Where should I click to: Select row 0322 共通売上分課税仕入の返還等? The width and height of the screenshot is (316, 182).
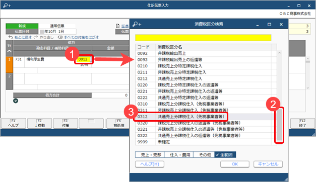click(x=203, y=136)
